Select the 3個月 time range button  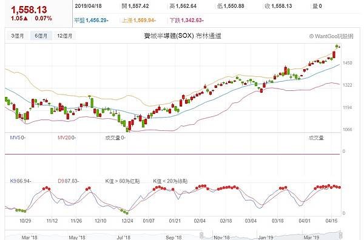(18, 36)
